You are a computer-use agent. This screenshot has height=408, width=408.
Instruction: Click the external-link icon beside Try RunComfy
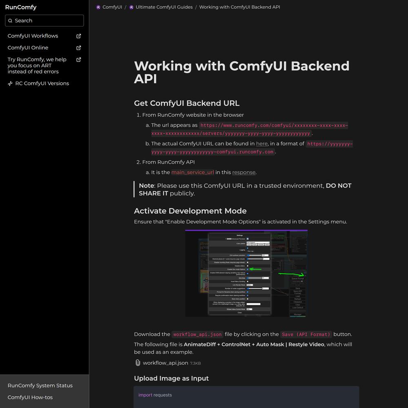(x=79, y=60)
